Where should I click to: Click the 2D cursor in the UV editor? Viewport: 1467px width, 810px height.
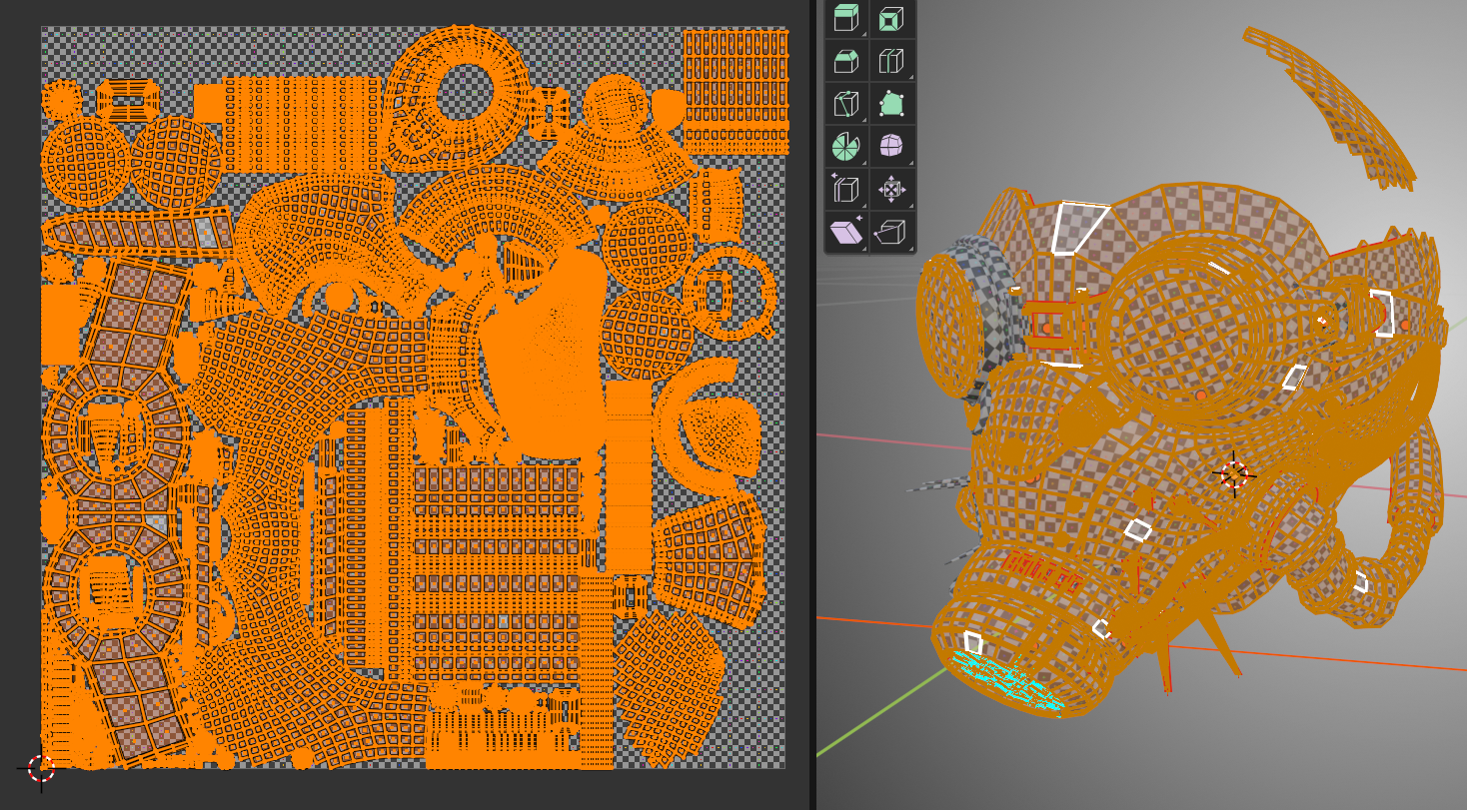pyautogui.click(x=41, y=768)
